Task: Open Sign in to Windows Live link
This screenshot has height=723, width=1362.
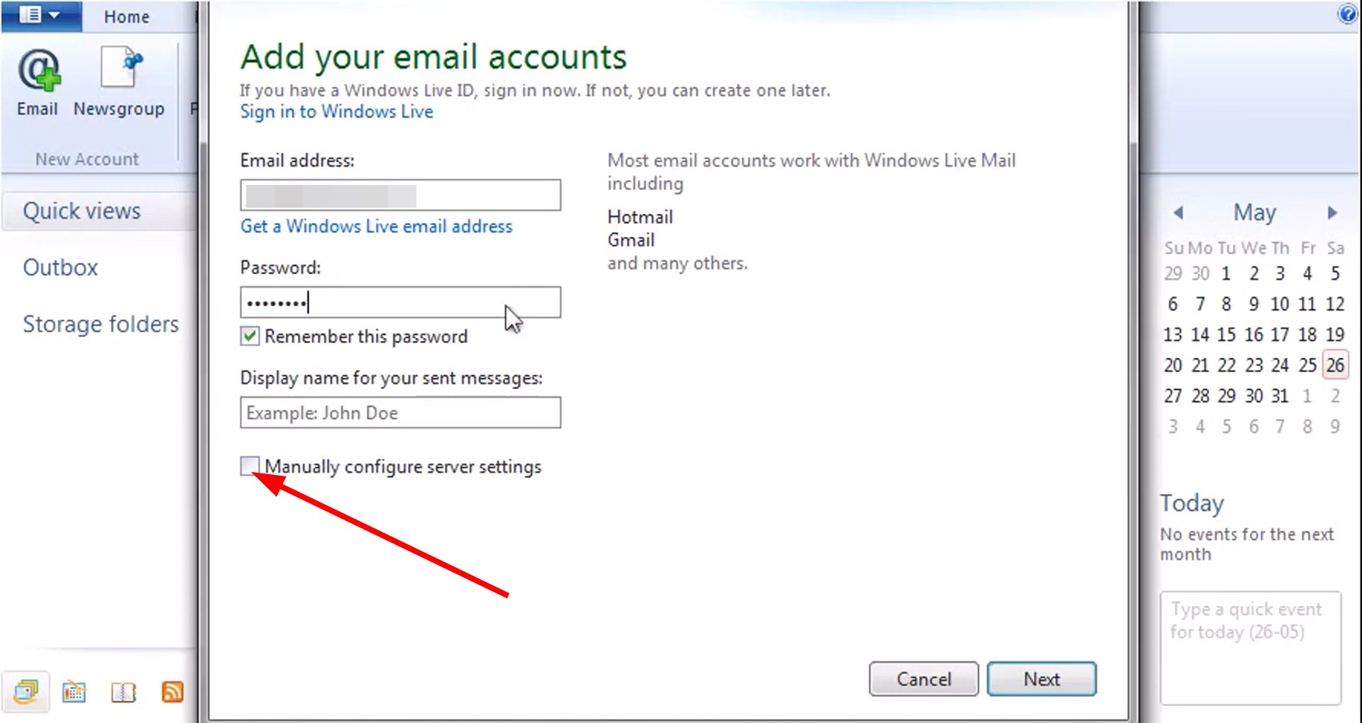Action: click(336, 111)
